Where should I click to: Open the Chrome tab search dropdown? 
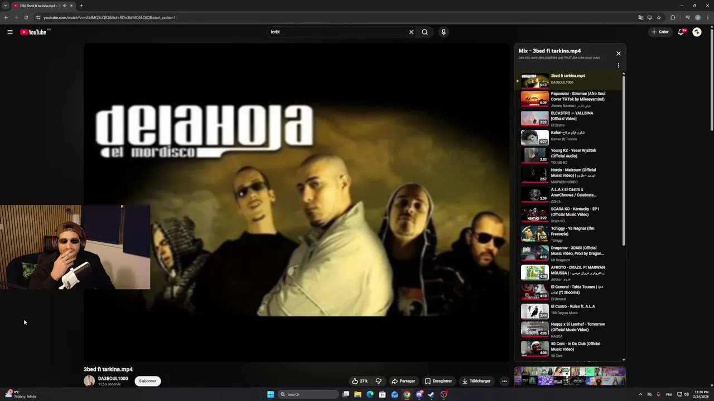point(6,6)
